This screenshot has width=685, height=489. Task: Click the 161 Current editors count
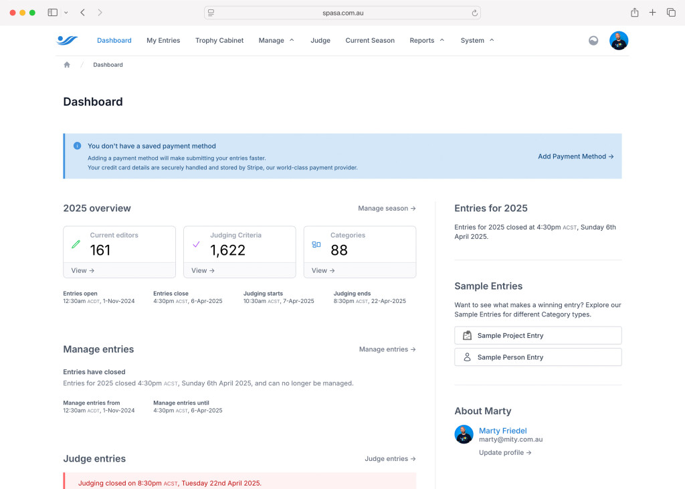(100, 250)
